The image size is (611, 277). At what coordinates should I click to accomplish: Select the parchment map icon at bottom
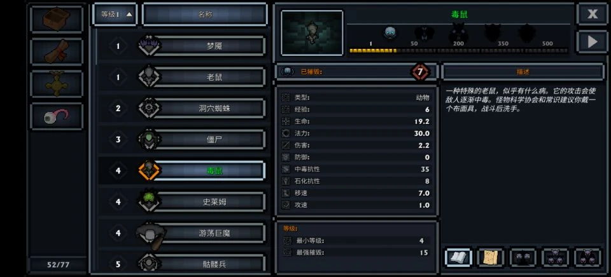[x=491, y=257]
